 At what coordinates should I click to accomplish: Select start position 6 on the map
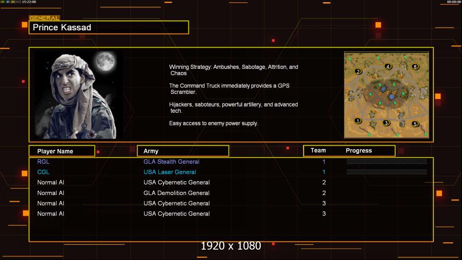[415, 67]
